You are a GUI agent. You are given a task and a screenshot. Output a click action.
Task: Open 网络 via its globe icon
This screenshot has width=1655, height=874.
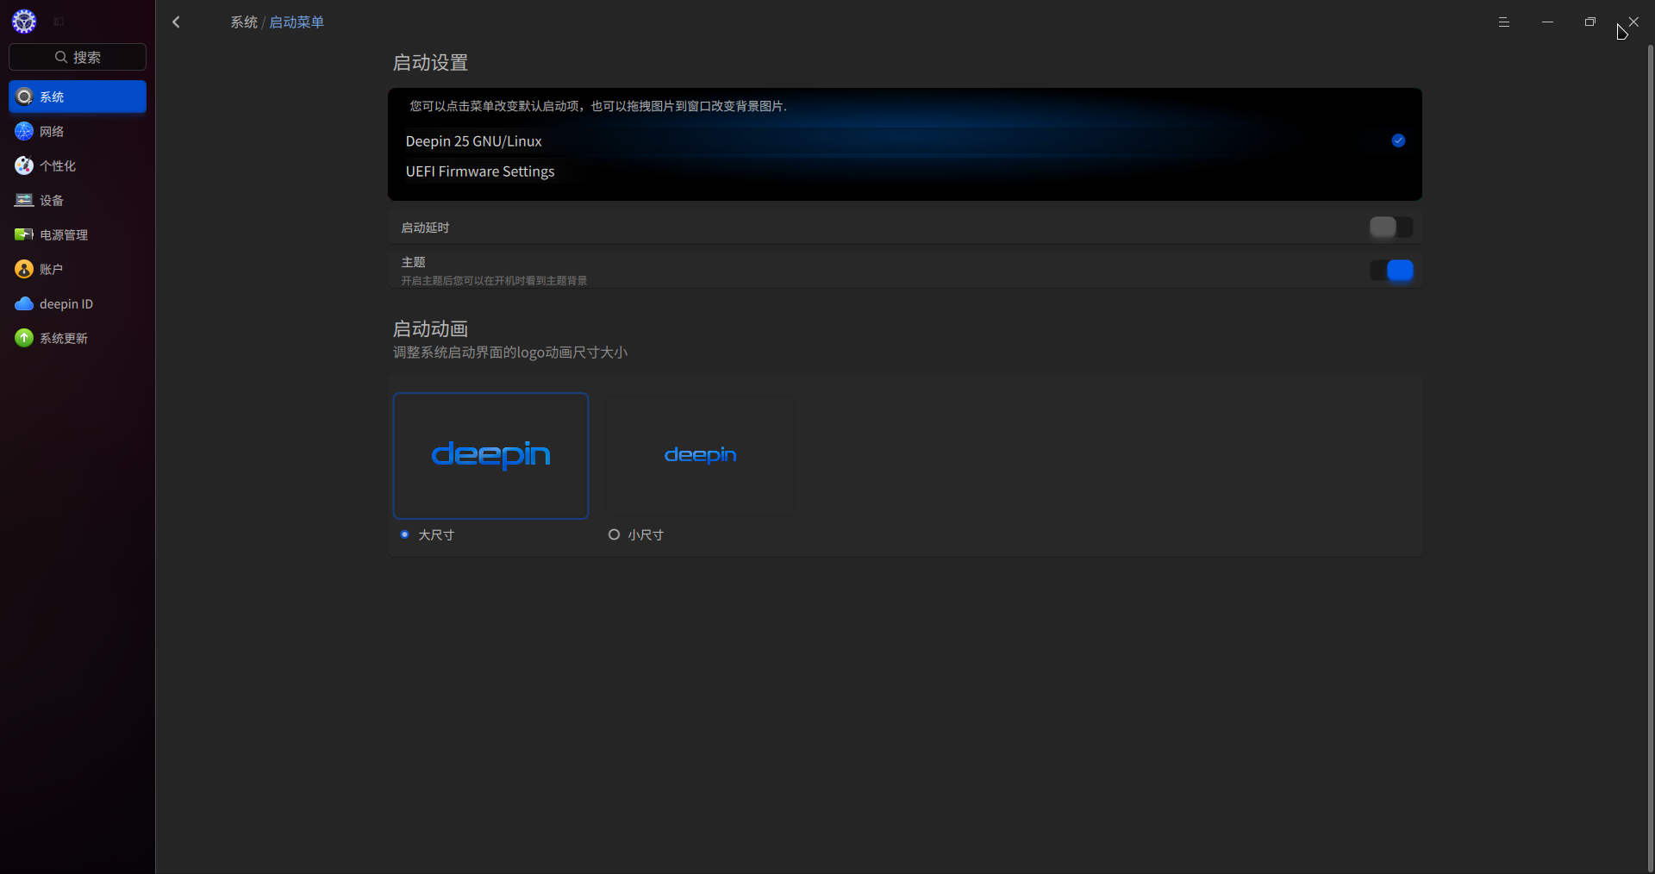24,131
